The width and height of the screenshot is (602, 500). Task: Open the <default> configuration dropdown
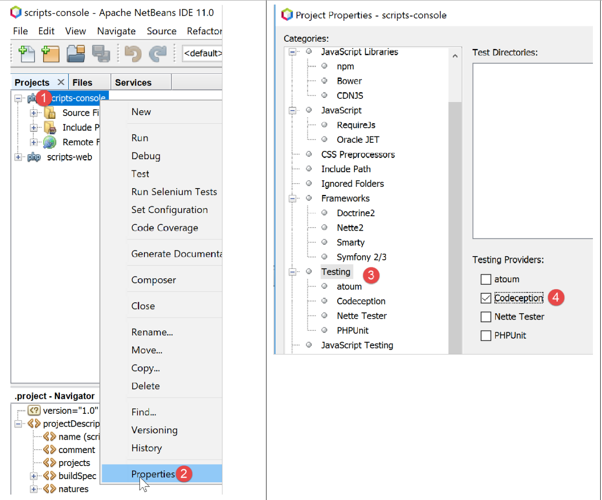202,53
